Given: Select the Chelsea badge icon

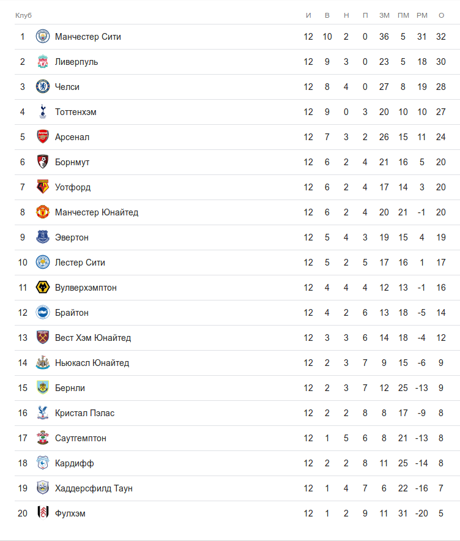Looking at the screenshot, I should (42, 87).
